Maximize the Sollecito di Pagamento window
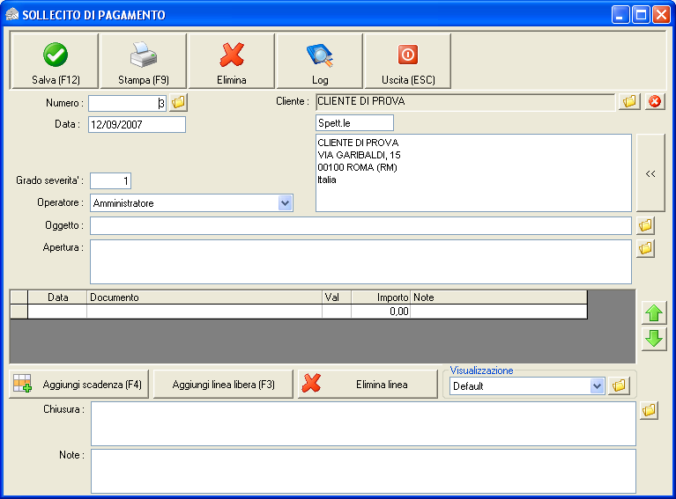676x499 pixels. point(641,15)
